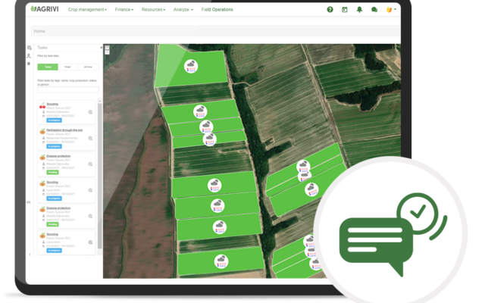Focus the task tag filter field

[68, 89]
